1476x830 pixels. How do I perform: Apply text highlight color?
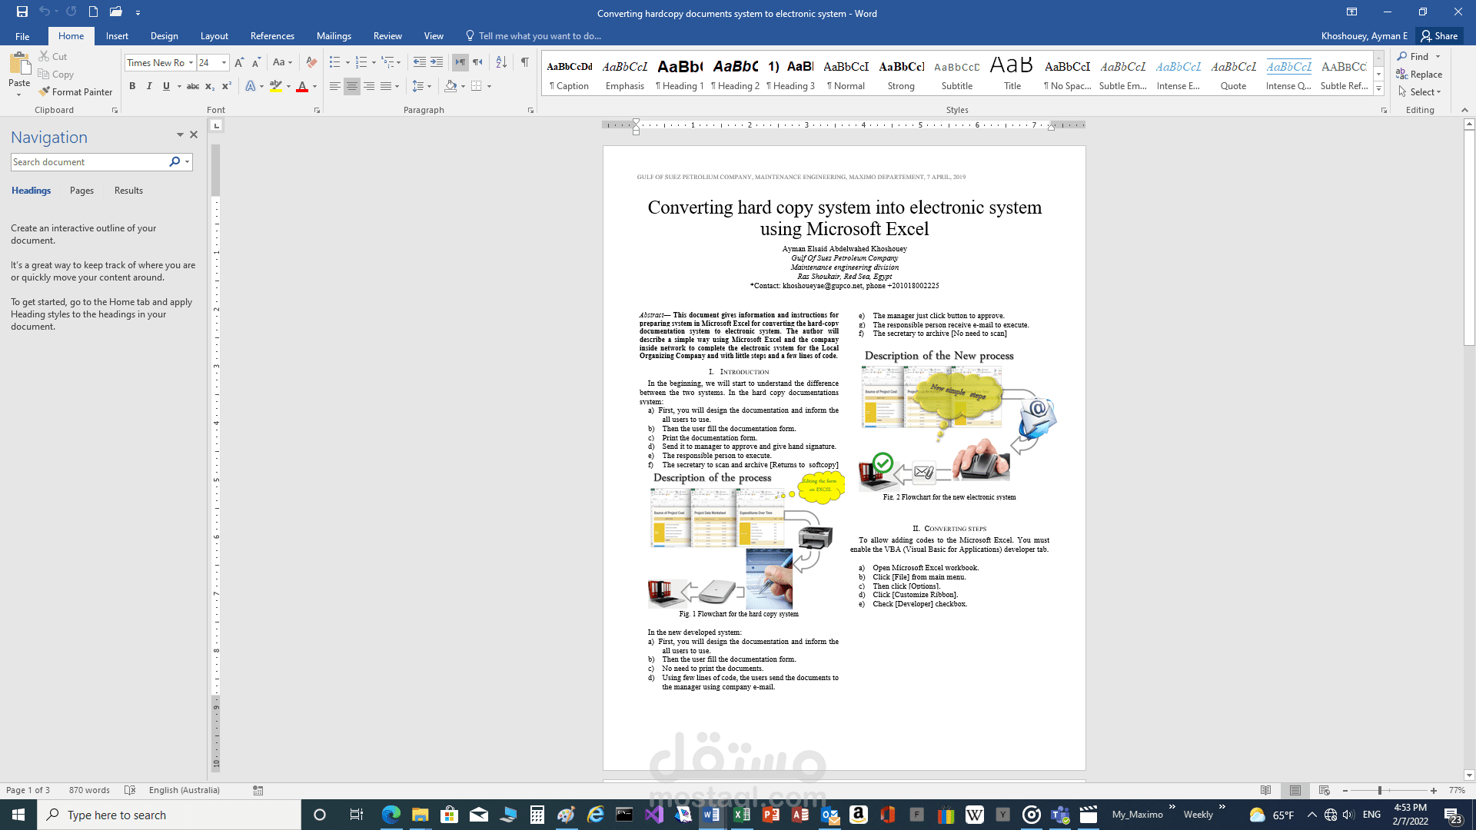point(277,86)
